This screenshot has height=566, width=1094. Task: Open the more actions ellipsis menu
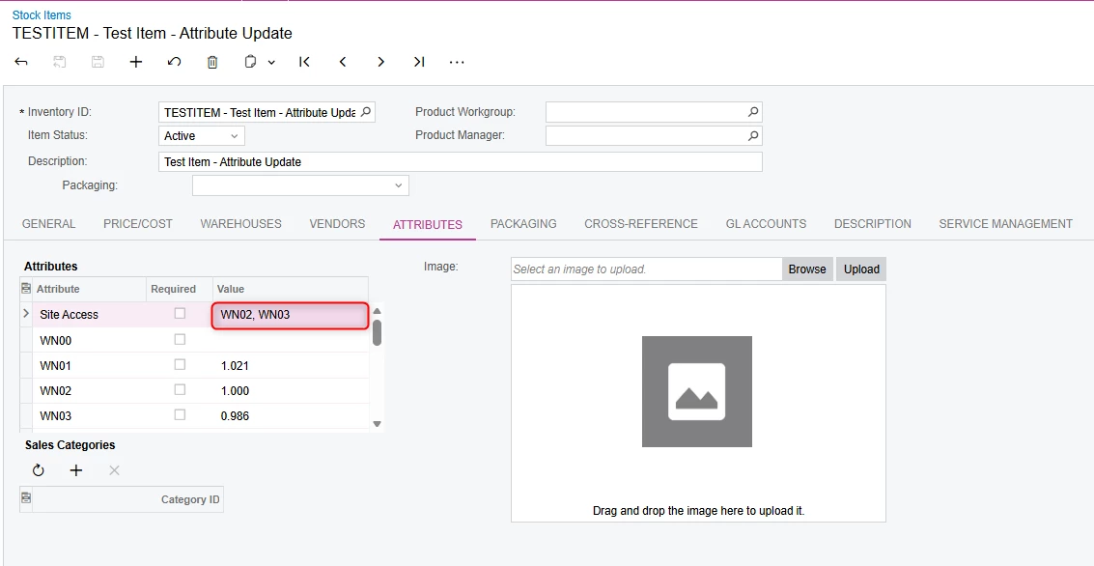[x=457, y=62]
